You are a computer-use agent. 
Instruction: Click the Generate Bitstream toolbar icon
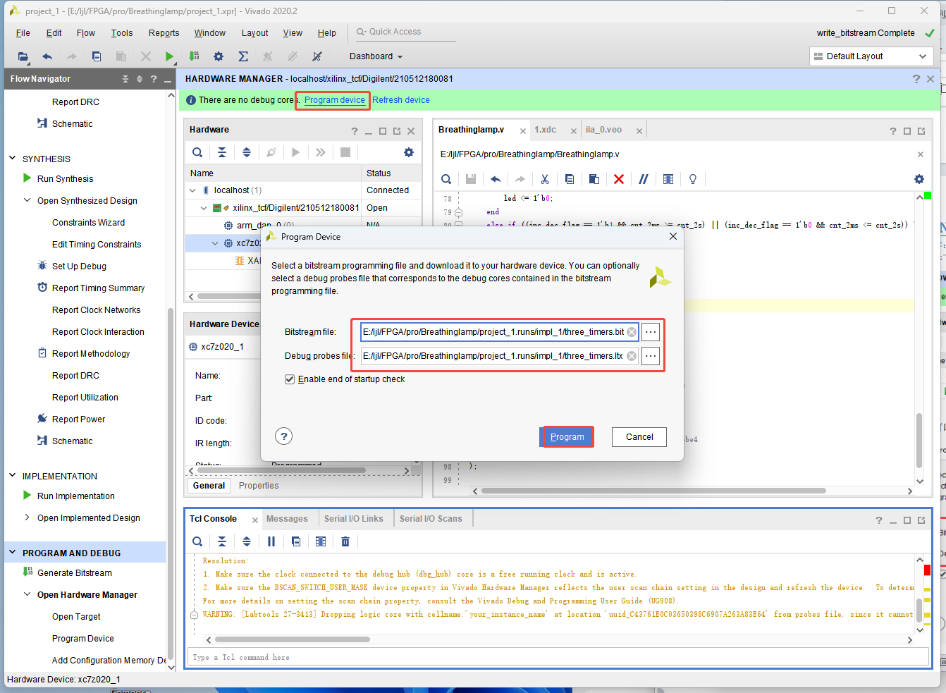coord(194,56)
